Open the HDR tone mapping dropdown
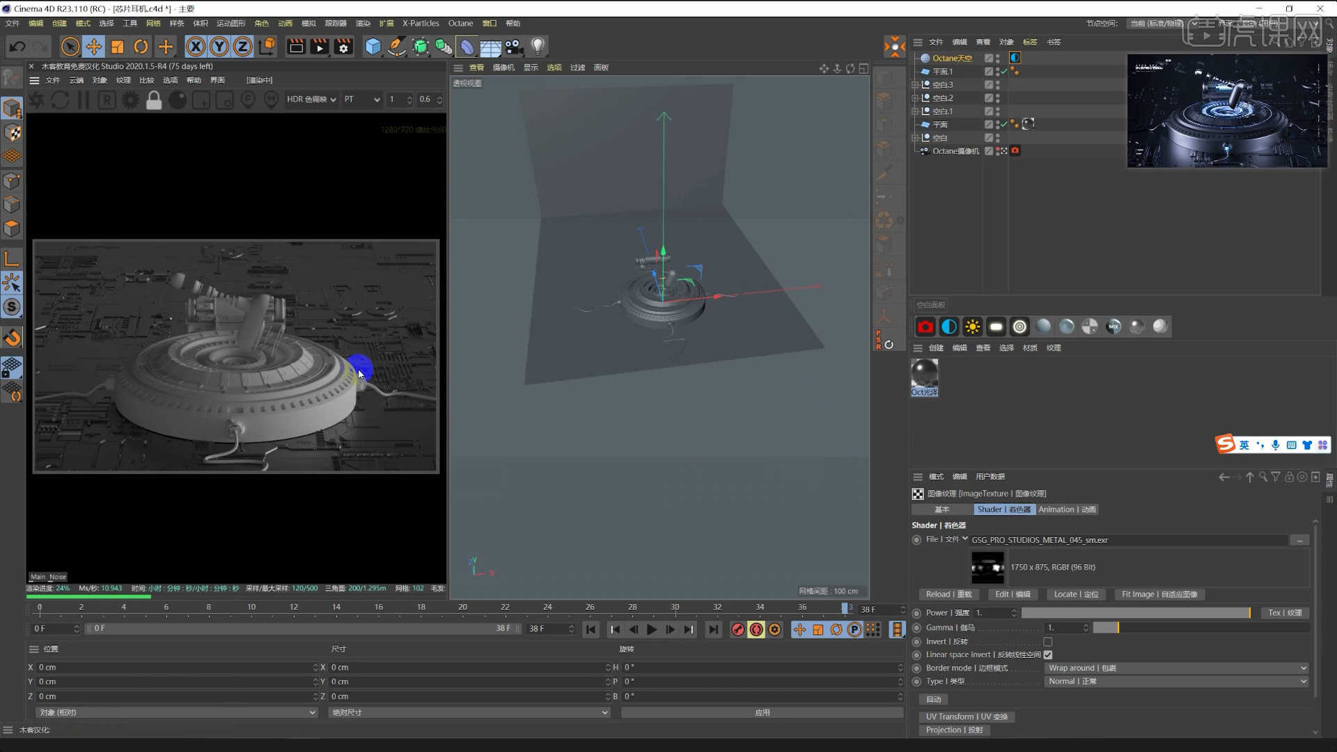This screenshot has width=1337, height=752. [x=310, y=100]
